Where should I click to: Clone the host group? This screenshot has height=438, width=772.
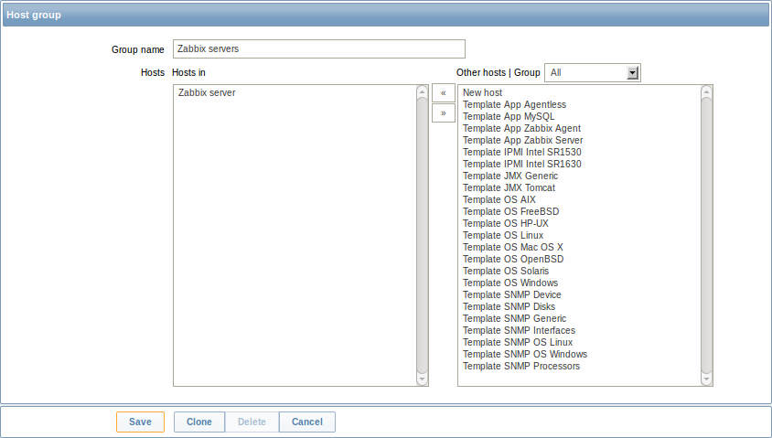tap(198, 422)
